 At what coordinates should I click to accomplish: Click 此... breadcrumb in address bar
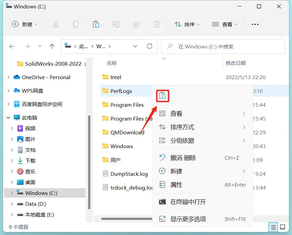click(x=84, y=46)
